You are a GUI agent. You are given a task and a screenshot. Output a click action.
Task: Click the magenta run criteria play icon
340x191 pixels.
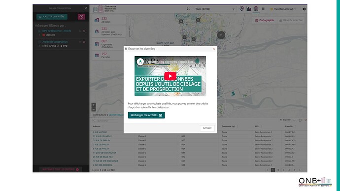(81, 17)
